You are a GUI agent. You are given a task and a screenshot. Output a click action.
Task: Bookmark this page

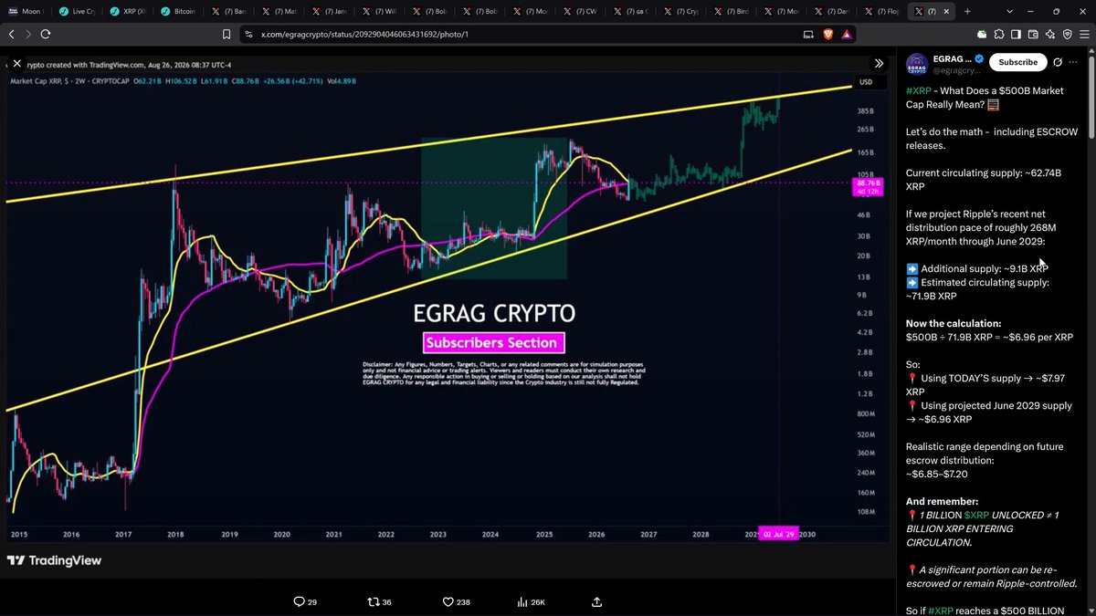[x=227, y=34]
